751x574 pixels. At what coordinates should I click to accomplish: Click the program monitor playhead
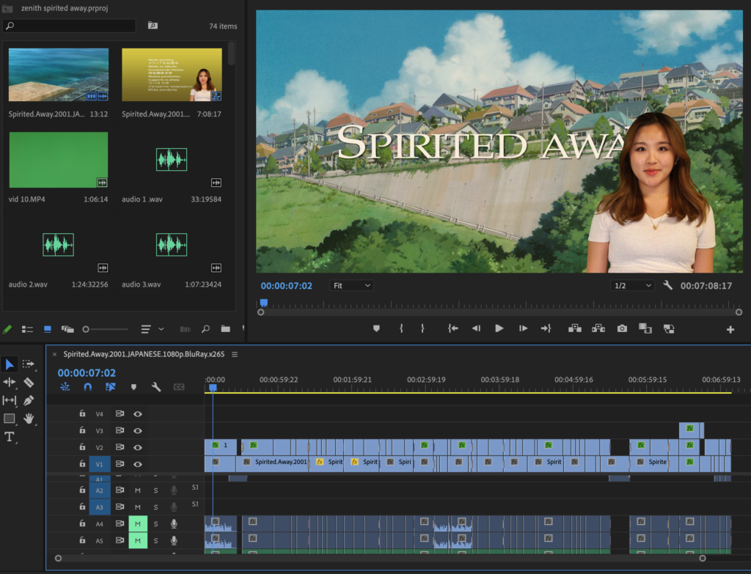click(263, 303)
